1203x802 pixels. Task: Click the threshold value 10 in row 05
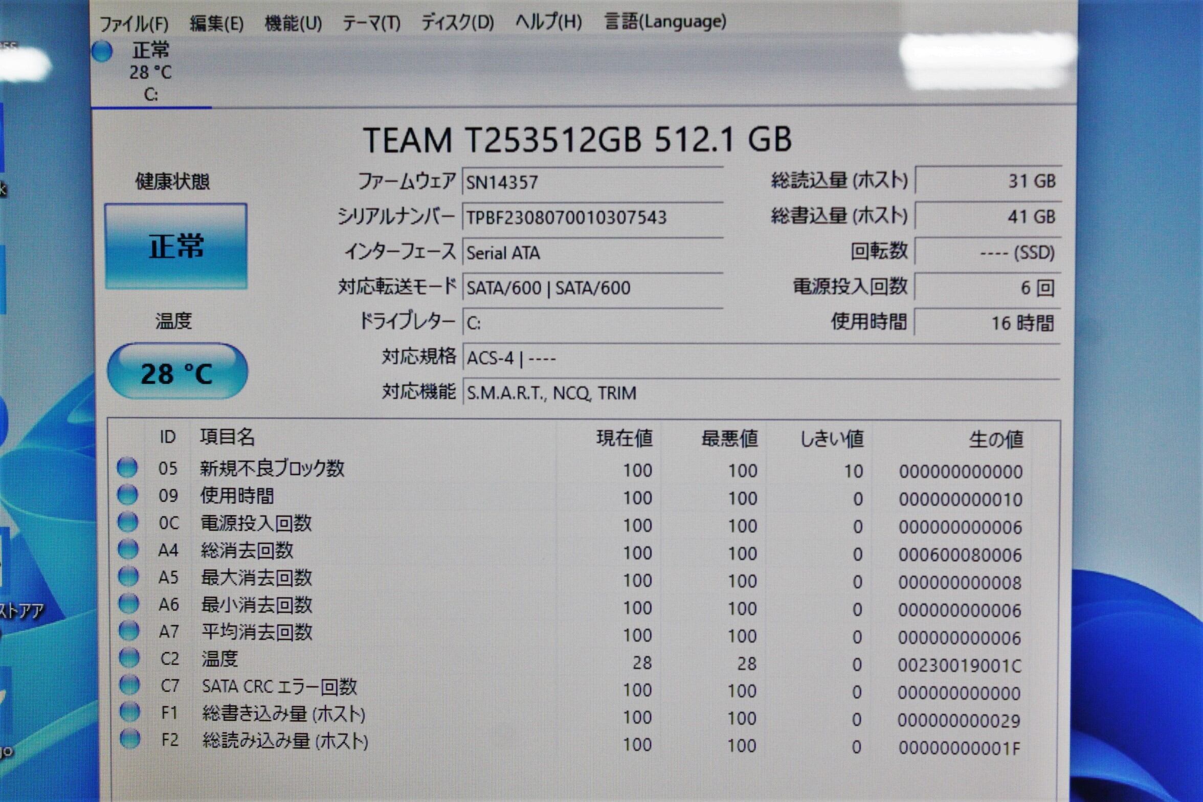(x=853, y=472)
